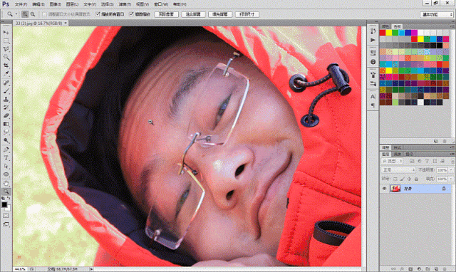Select the Spot Healing Brush tool
This screenshot has height=272, width=456.
(x=6, y=83)
